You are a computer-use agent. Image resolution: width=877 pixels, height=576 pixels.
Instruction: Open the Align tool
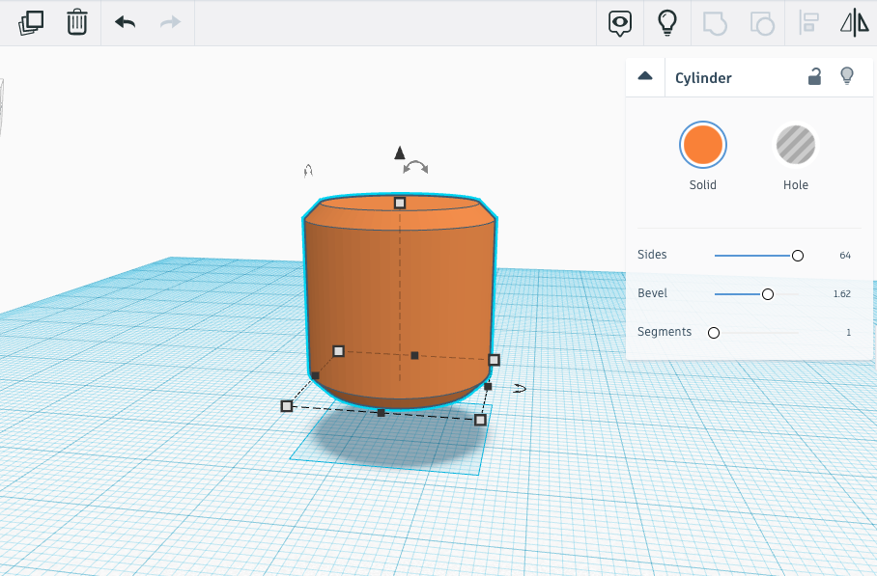pos(808,23)
